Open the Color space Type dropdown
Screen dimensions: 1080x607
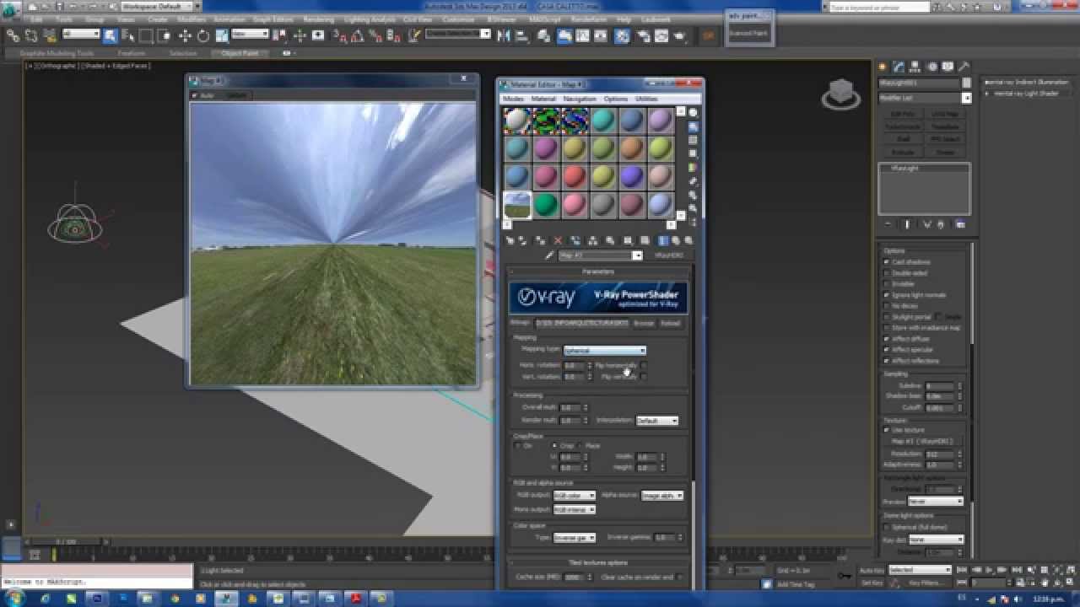[x=575, y=537]
